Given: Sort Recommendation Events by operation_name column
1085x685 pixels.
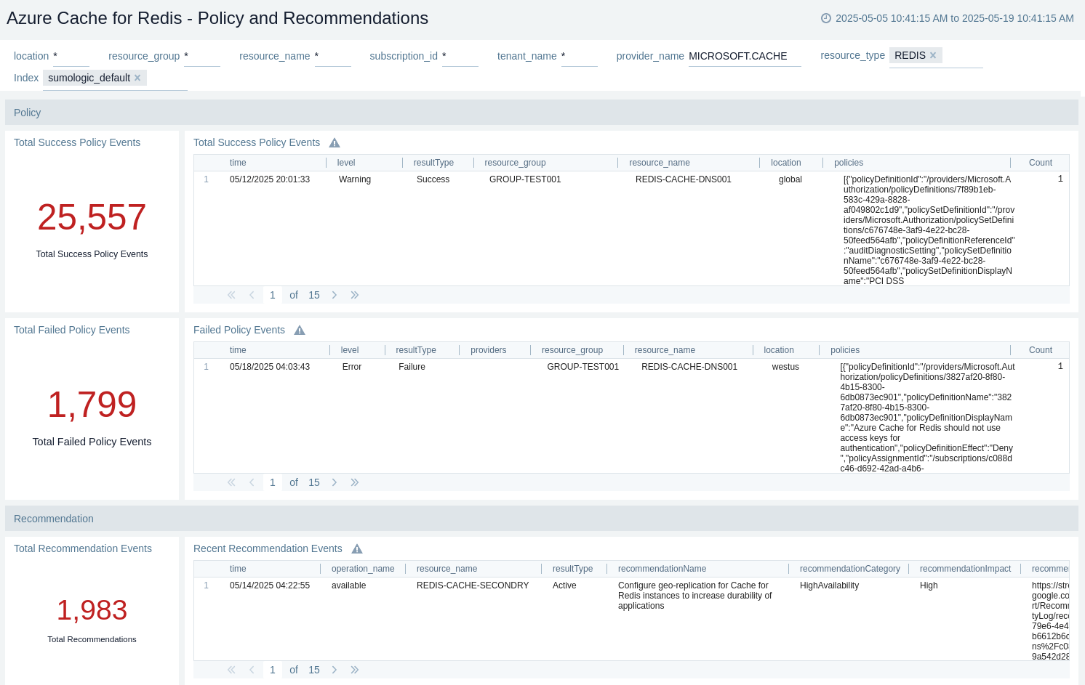Looking at the screenshot, I should coord(363,569).
